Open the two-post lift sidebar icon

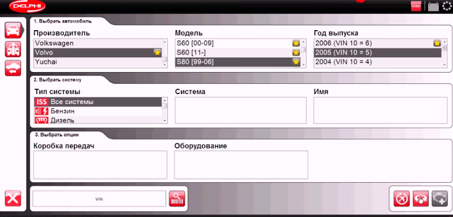pyautogui.click(x=12, y=49)
